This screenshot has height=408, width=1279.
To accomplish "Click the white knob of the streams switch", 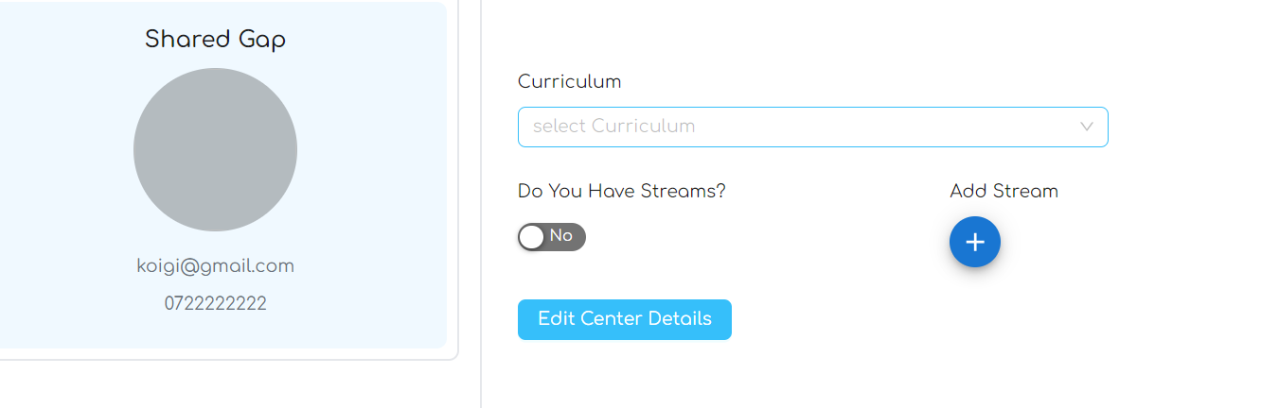I will pyautogui.click(x=532, y=237).
